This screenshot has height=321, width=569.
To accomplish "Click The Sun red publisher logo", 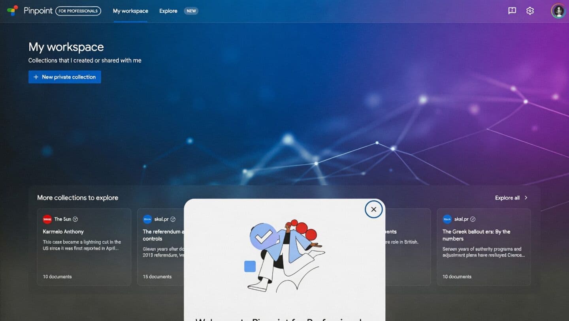I will click(x=47, y=219).
